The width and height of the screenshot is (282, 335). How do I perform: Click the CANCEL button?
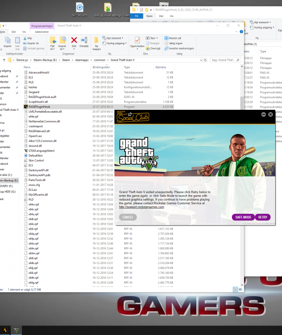[x=128, y=217]
